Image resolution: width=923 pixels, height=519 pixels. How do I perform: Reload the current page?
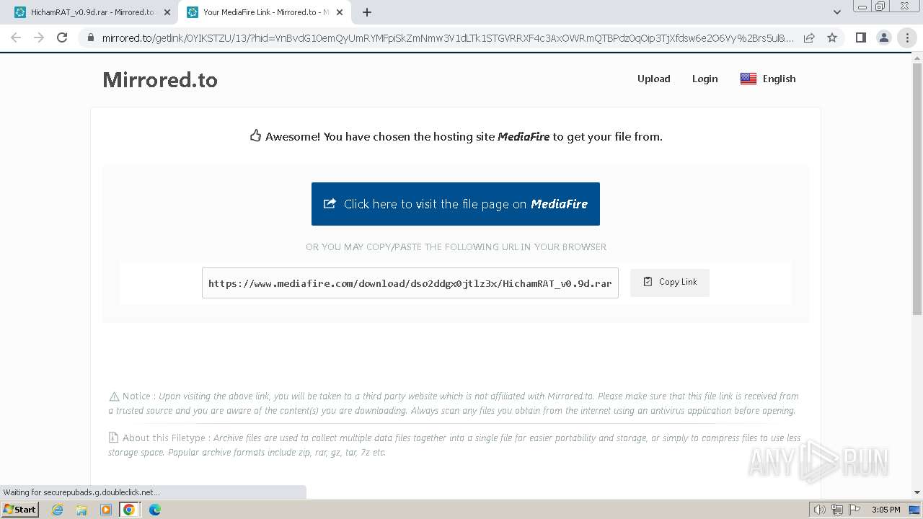click(62, 37)
